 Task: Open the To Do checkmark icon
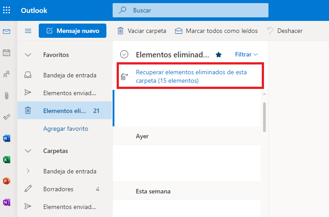click(x=7, y=117)
